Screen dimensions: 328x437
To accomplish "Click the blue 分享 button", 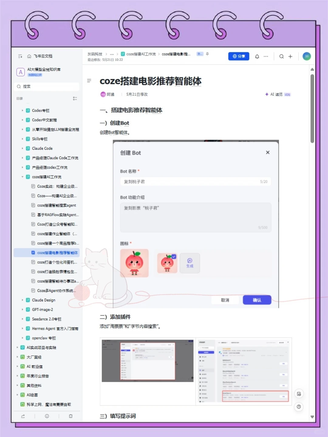I will tap(239, 56).
